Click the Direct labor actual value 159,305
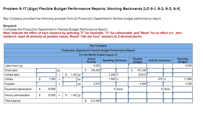 [95, 70]
